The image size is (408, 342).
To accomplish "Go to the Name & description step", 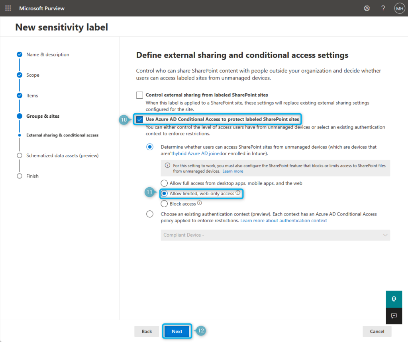I will (x=47, y=54).
